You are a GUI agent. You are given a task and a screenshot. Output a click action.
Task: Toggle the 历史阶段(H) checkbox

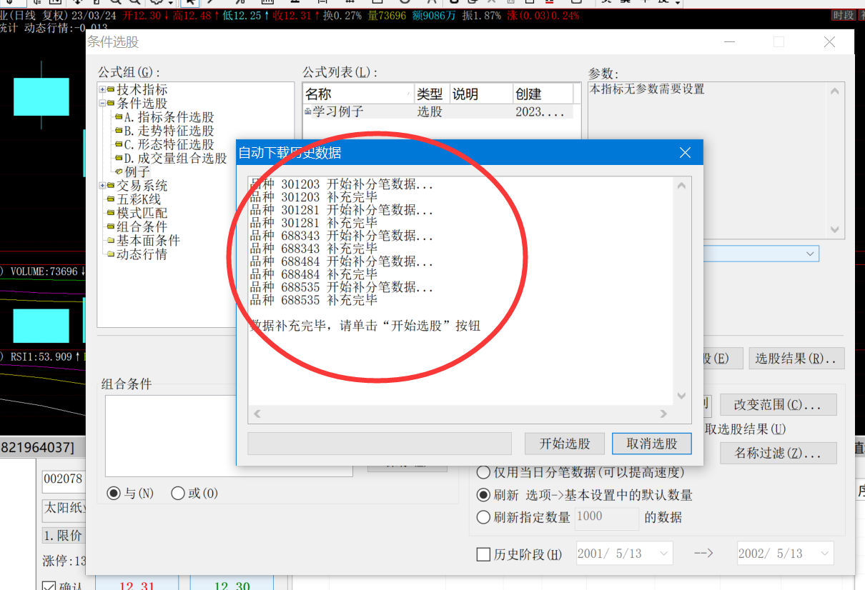point(483,554)
